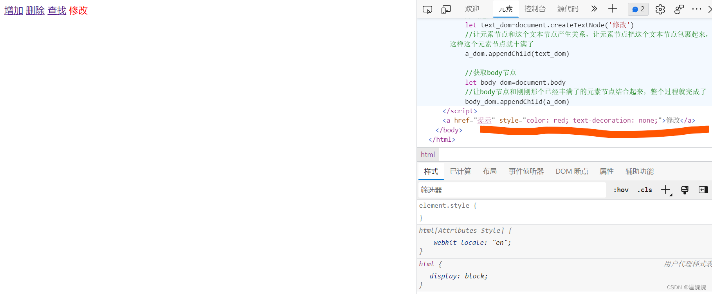
Task: Expand more DevTools tabs chevron
Action: (594, 9)
